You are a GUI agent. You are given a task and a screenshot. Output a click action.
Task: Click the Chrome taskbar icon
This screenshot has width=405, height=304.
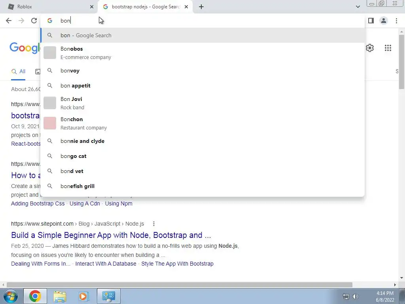point(35,296)
